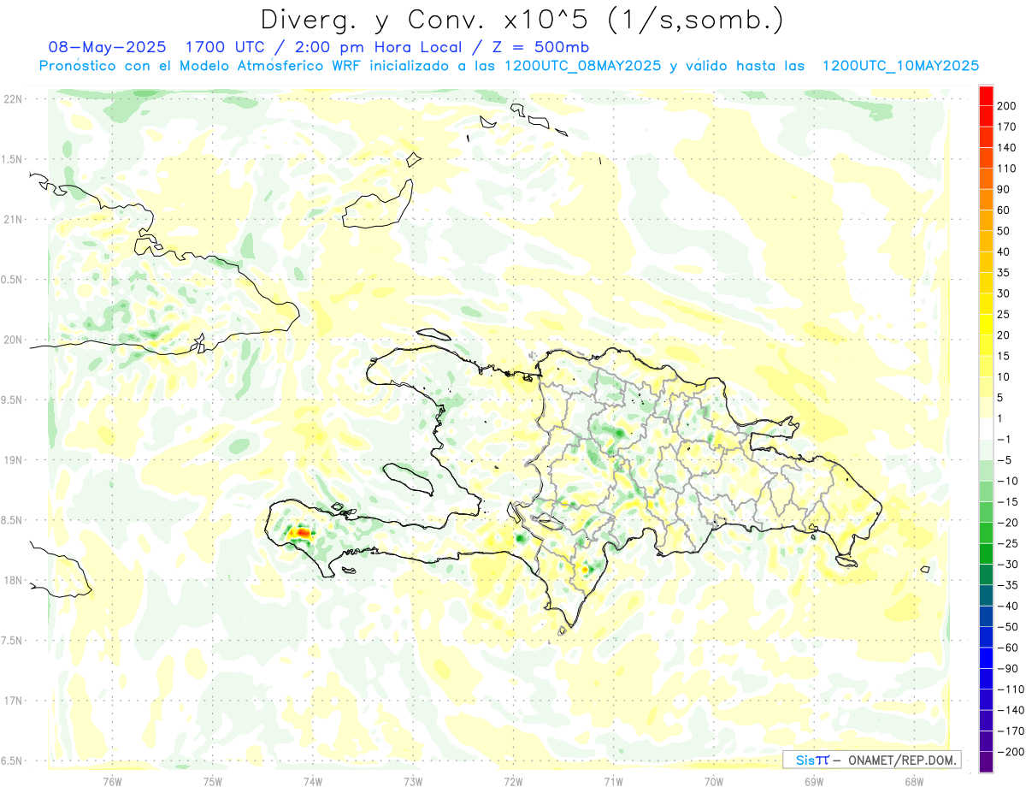The height and width of the screenshot is (793, 1026).
Task: Click the '70W' longitude label
Action: tap(714, 781)
